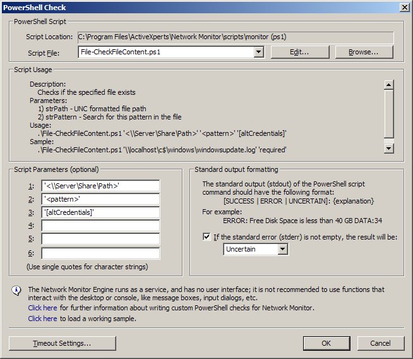Toggle the stderr not empty checkbox
The width and height of the screenshot is (413, 359).
pos(206,236)
